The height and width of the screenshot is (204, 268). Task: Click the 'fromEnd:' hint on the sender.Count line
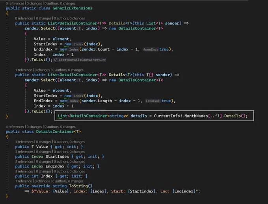151,50
